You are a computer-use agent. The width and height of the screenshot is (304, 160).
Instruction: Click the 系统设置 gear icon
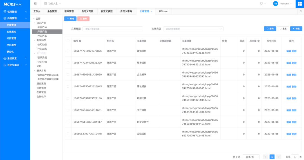(5, 58)
